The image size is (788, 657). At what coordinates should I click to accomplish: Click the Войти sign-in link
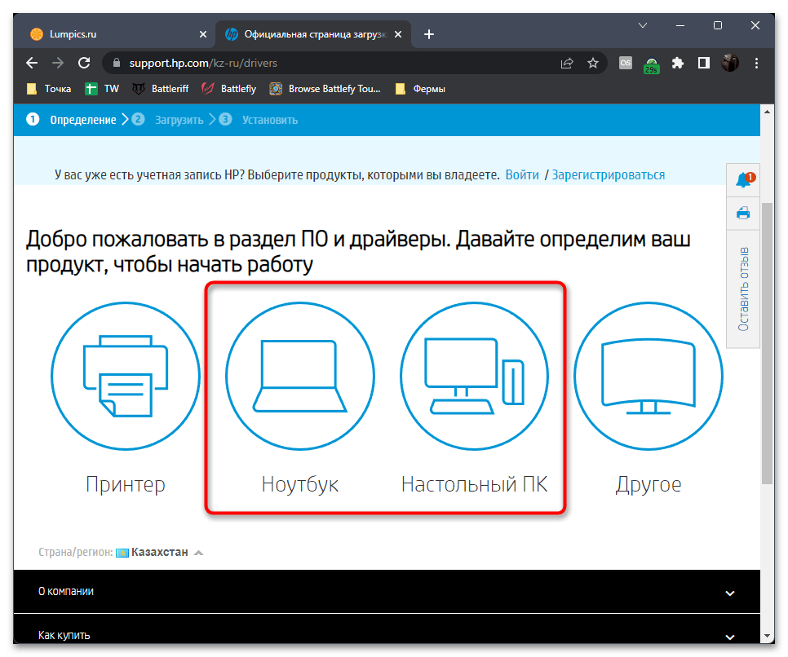coord(521,174)
